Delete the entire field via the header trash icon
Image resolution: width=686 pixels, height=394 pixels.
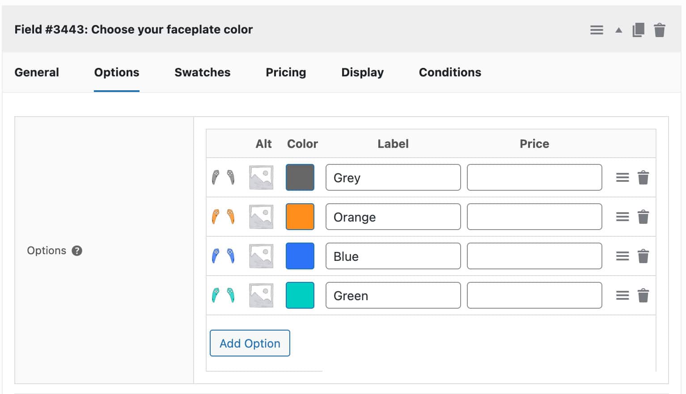pyautogui.click(x=660, y=29)
